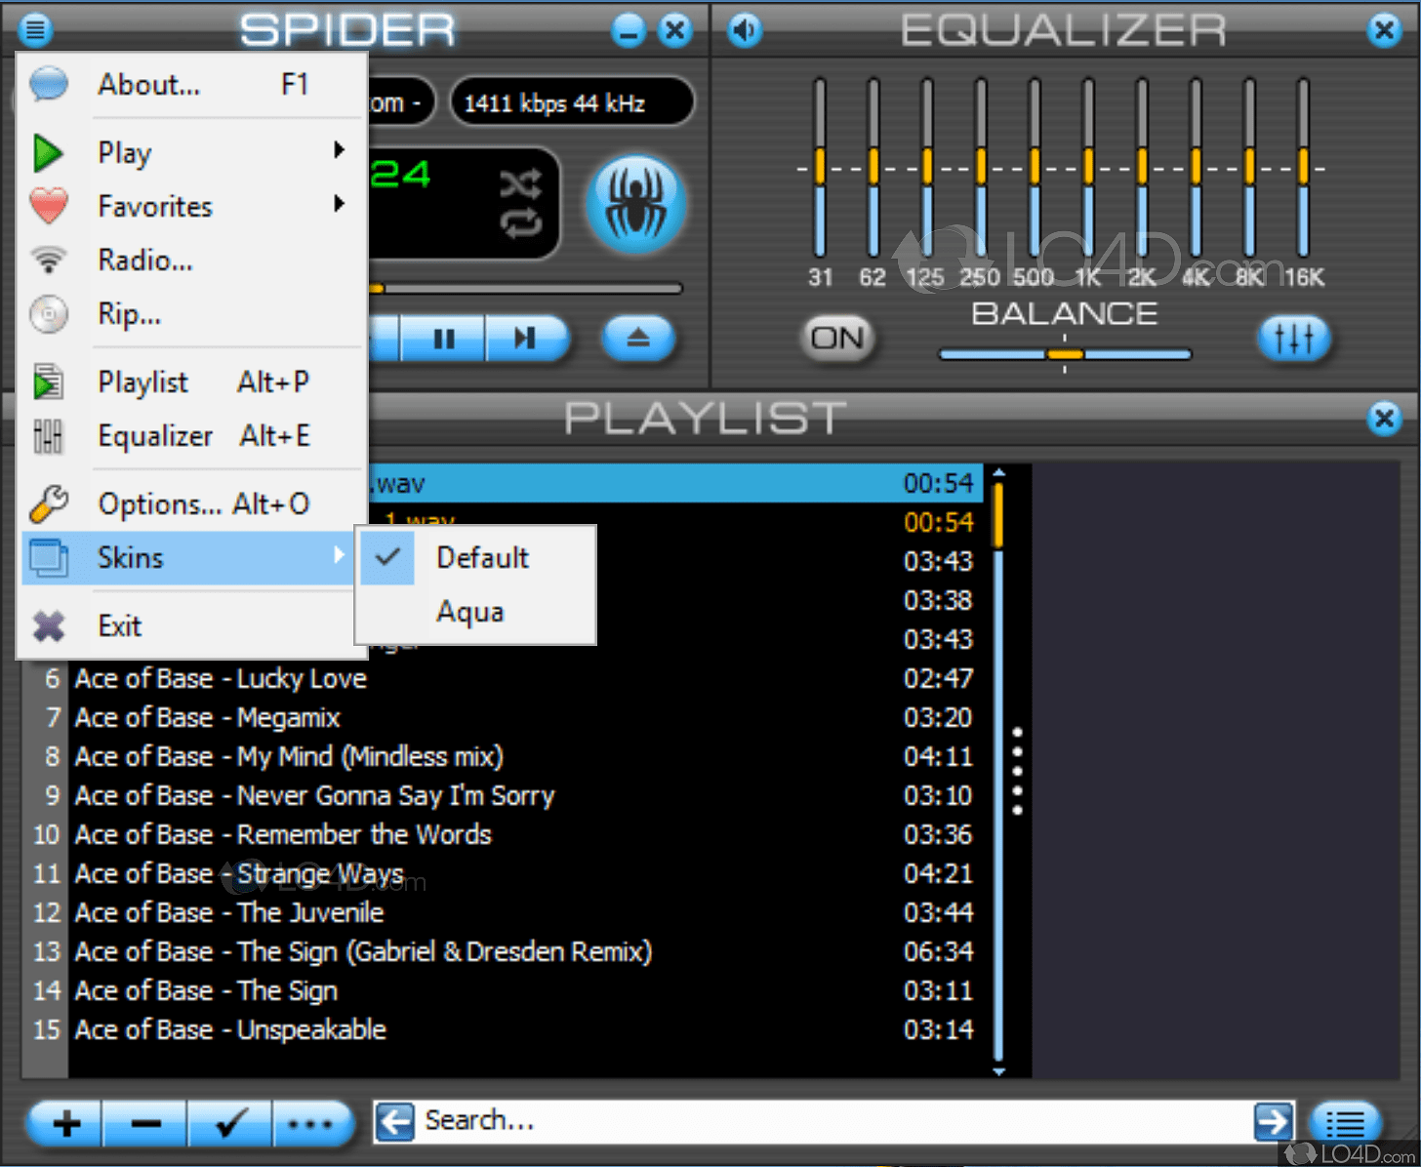This screenshot has width=1421, height=1167.
Task: Add a track with the plus button
Action: [x=65, y=1124]
